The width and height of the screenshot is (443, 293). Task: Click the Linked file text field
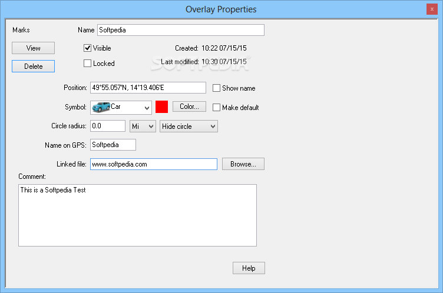click(x=154, y=164)
